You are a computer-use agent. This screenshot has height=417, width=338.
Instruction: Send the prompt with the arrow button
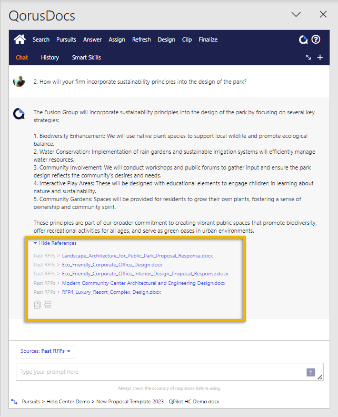[311, 372]
